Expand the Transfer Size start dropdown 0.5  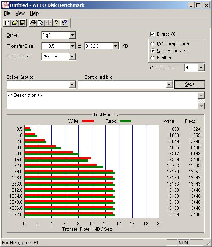click(x=72, y=46)
